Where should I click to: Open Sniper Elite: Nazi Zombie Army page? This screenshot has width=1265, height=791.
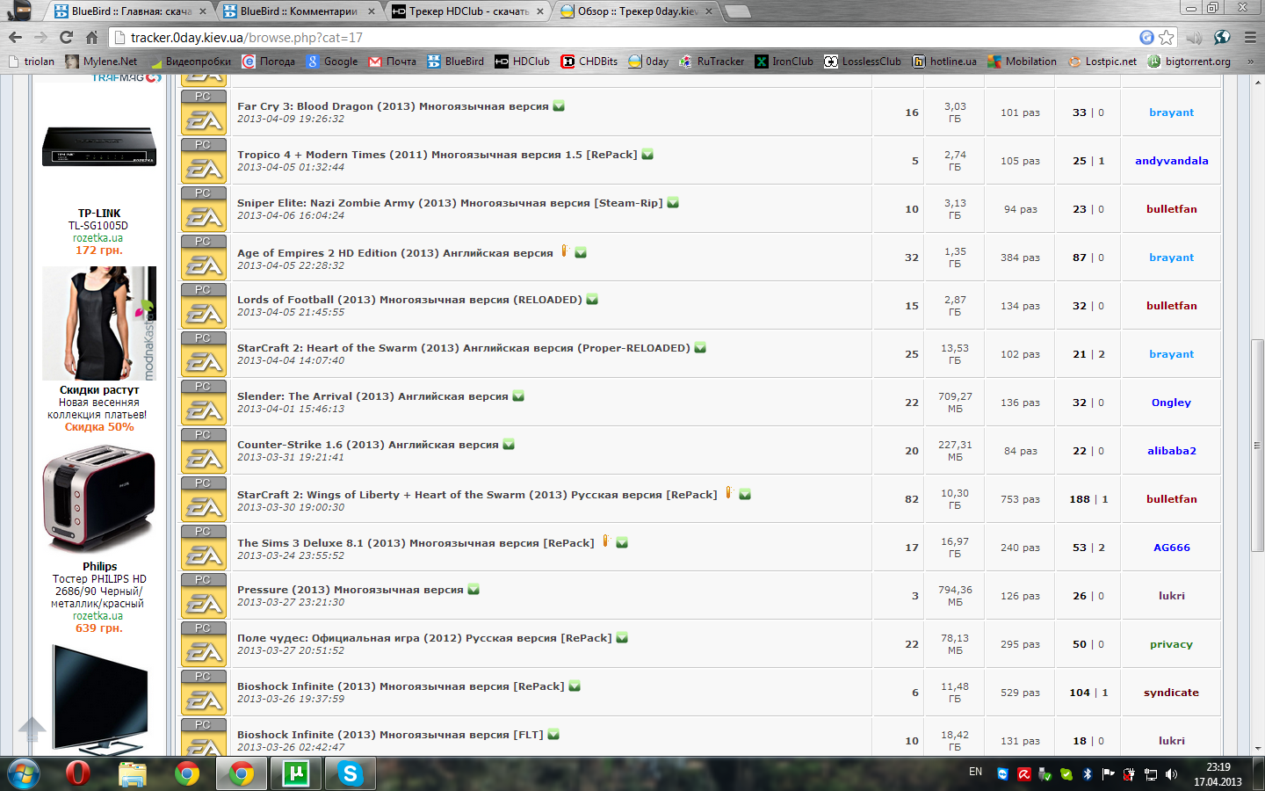[x=450, y=203]
